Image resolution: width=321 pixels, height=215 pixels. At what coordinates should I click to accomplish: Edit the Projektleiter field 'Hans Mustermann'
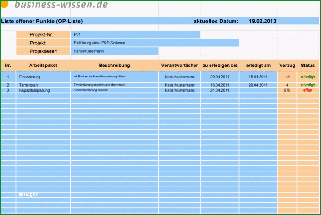click(115, 51)
